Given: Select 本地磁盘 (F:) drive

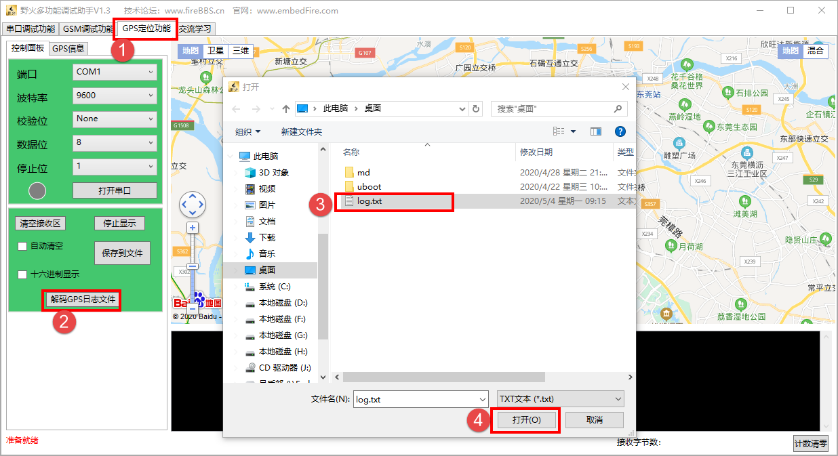Looking at the screenshot, I should (283, 319).
